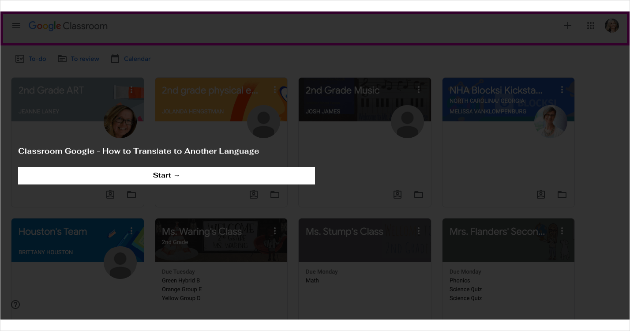Open Drive folder icon on NHA Blocksi card
This screenshot has height=331, width=630.
[x=562, y=194]
